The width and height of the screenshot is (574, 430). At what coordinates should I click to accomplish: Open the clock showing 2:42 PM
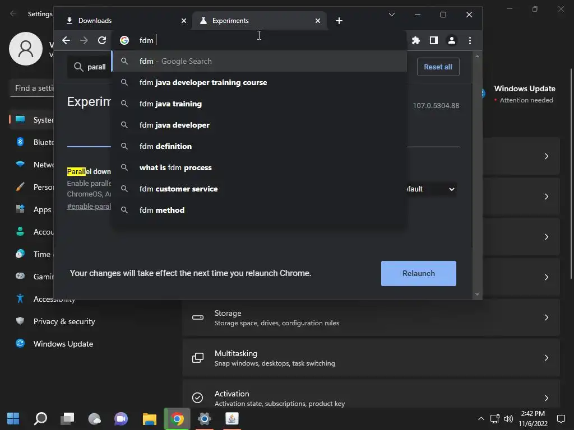pyautogui.click(x=533, y=419)
